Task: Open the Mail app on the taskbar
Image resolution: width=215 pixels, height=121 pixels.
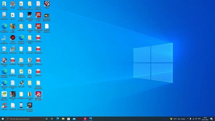Action: click(74, 119)
